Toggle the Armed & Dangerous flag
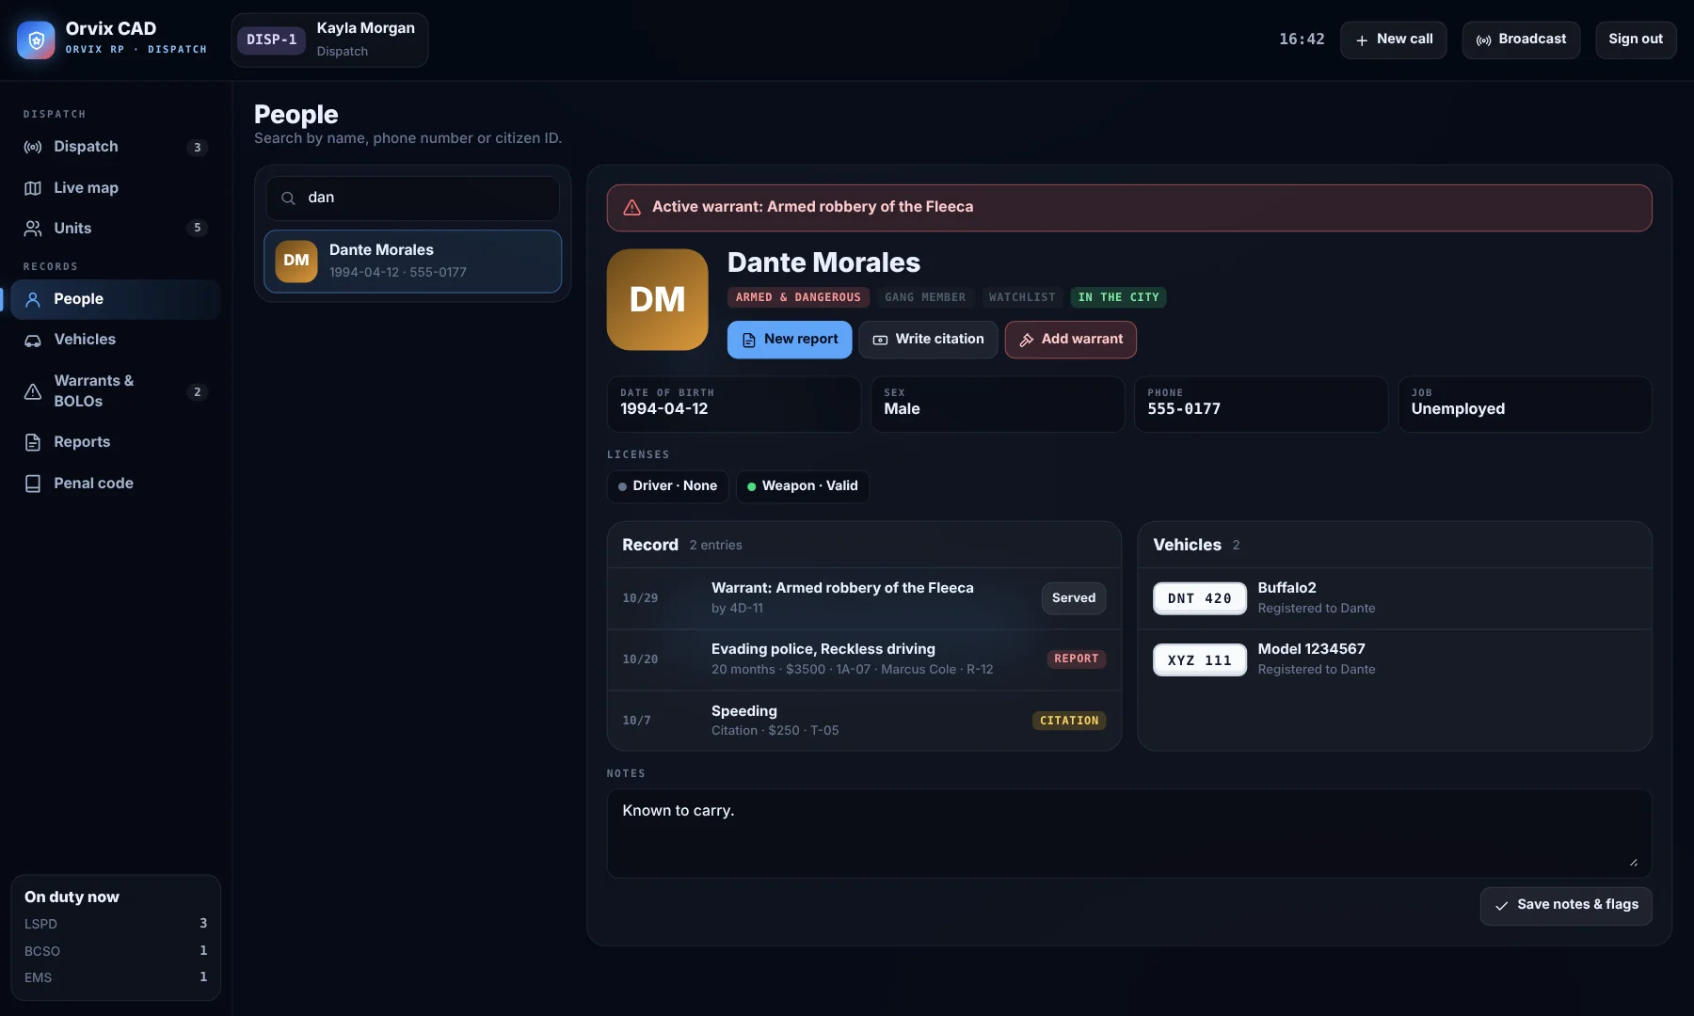The height and width of the screenshot is (1016, 1694). pos(798,297)
